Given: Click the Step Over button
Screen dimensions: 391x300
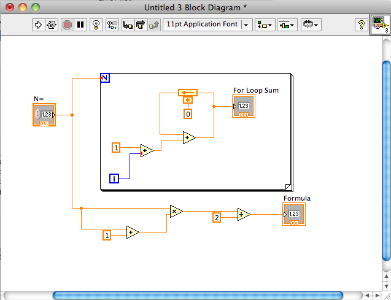Looking at the screenshot, I should pos(140,25).
